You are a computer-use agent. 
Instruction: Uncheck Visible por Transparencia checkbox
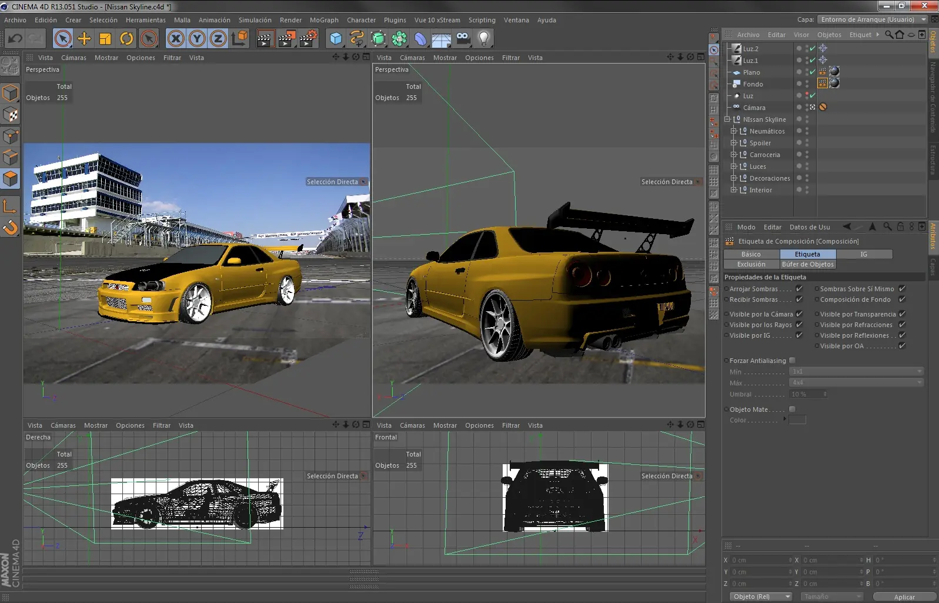coord(902,314)
